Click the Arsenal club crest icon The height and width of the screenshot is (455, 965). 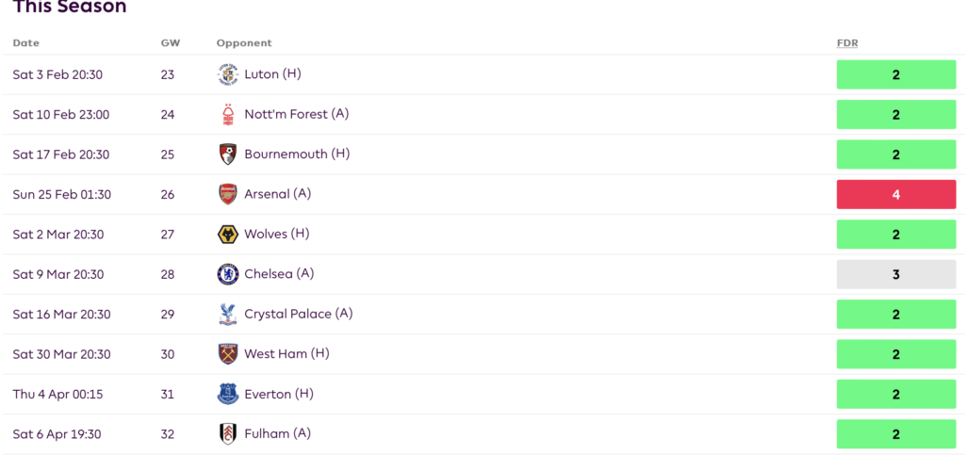click(227, 194)
